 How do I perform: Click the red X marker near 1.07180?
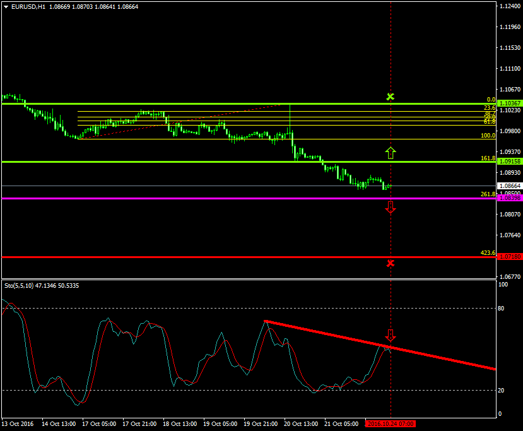tap(391, 263)
